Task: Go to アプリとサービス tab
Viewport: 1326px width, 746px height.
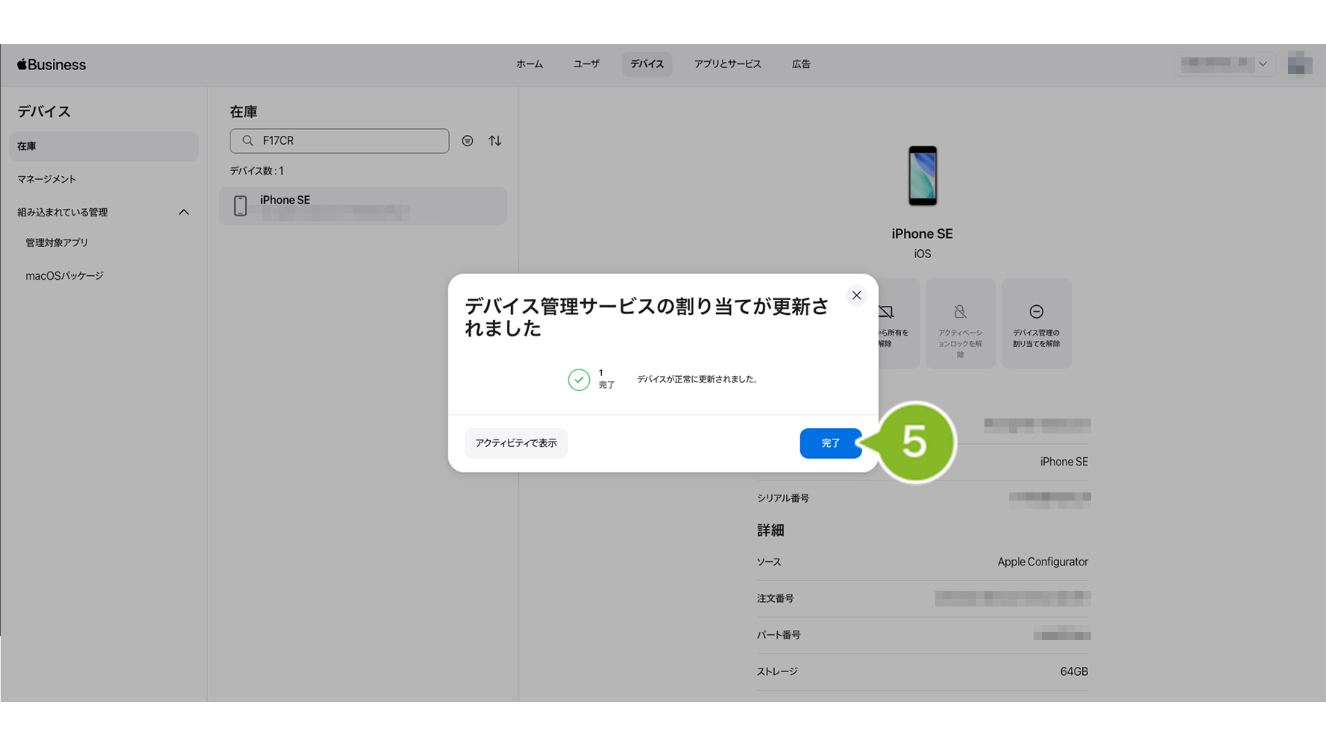Action: point(727,64)
